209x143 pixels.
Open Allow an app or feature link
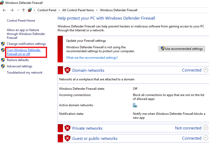[26, 34]
